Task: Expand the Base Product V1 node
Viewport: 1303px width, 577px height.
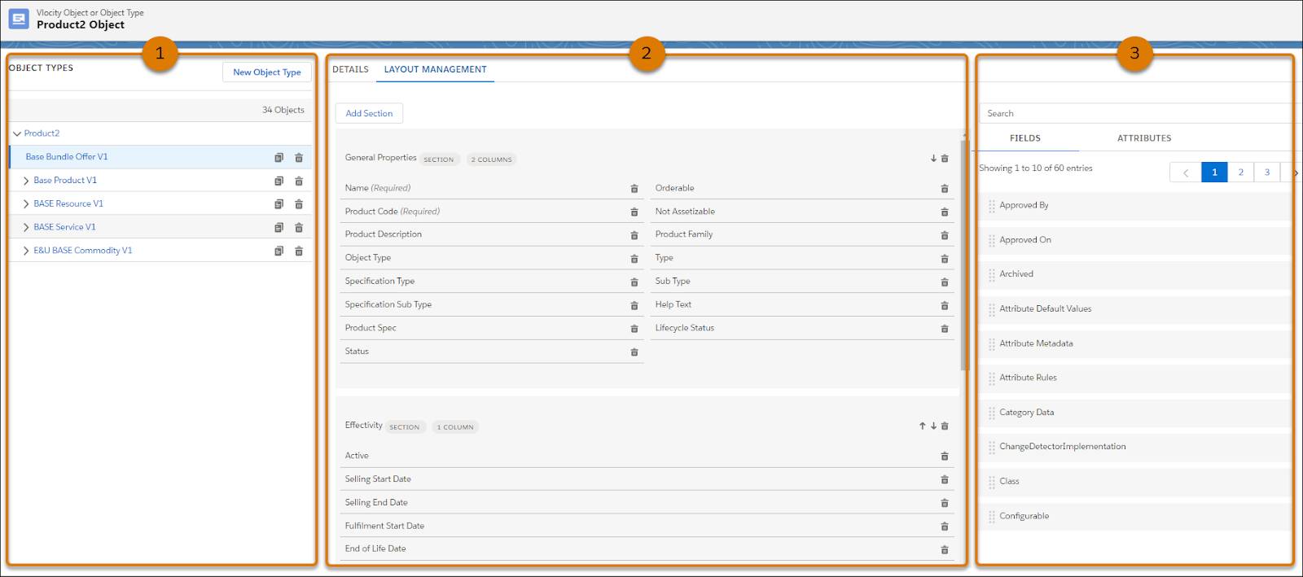Action: 26,181
